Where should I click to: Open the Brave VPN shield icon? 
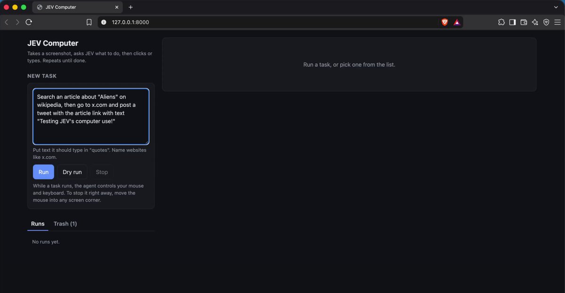pyautogui.click(x=546, y=22)
